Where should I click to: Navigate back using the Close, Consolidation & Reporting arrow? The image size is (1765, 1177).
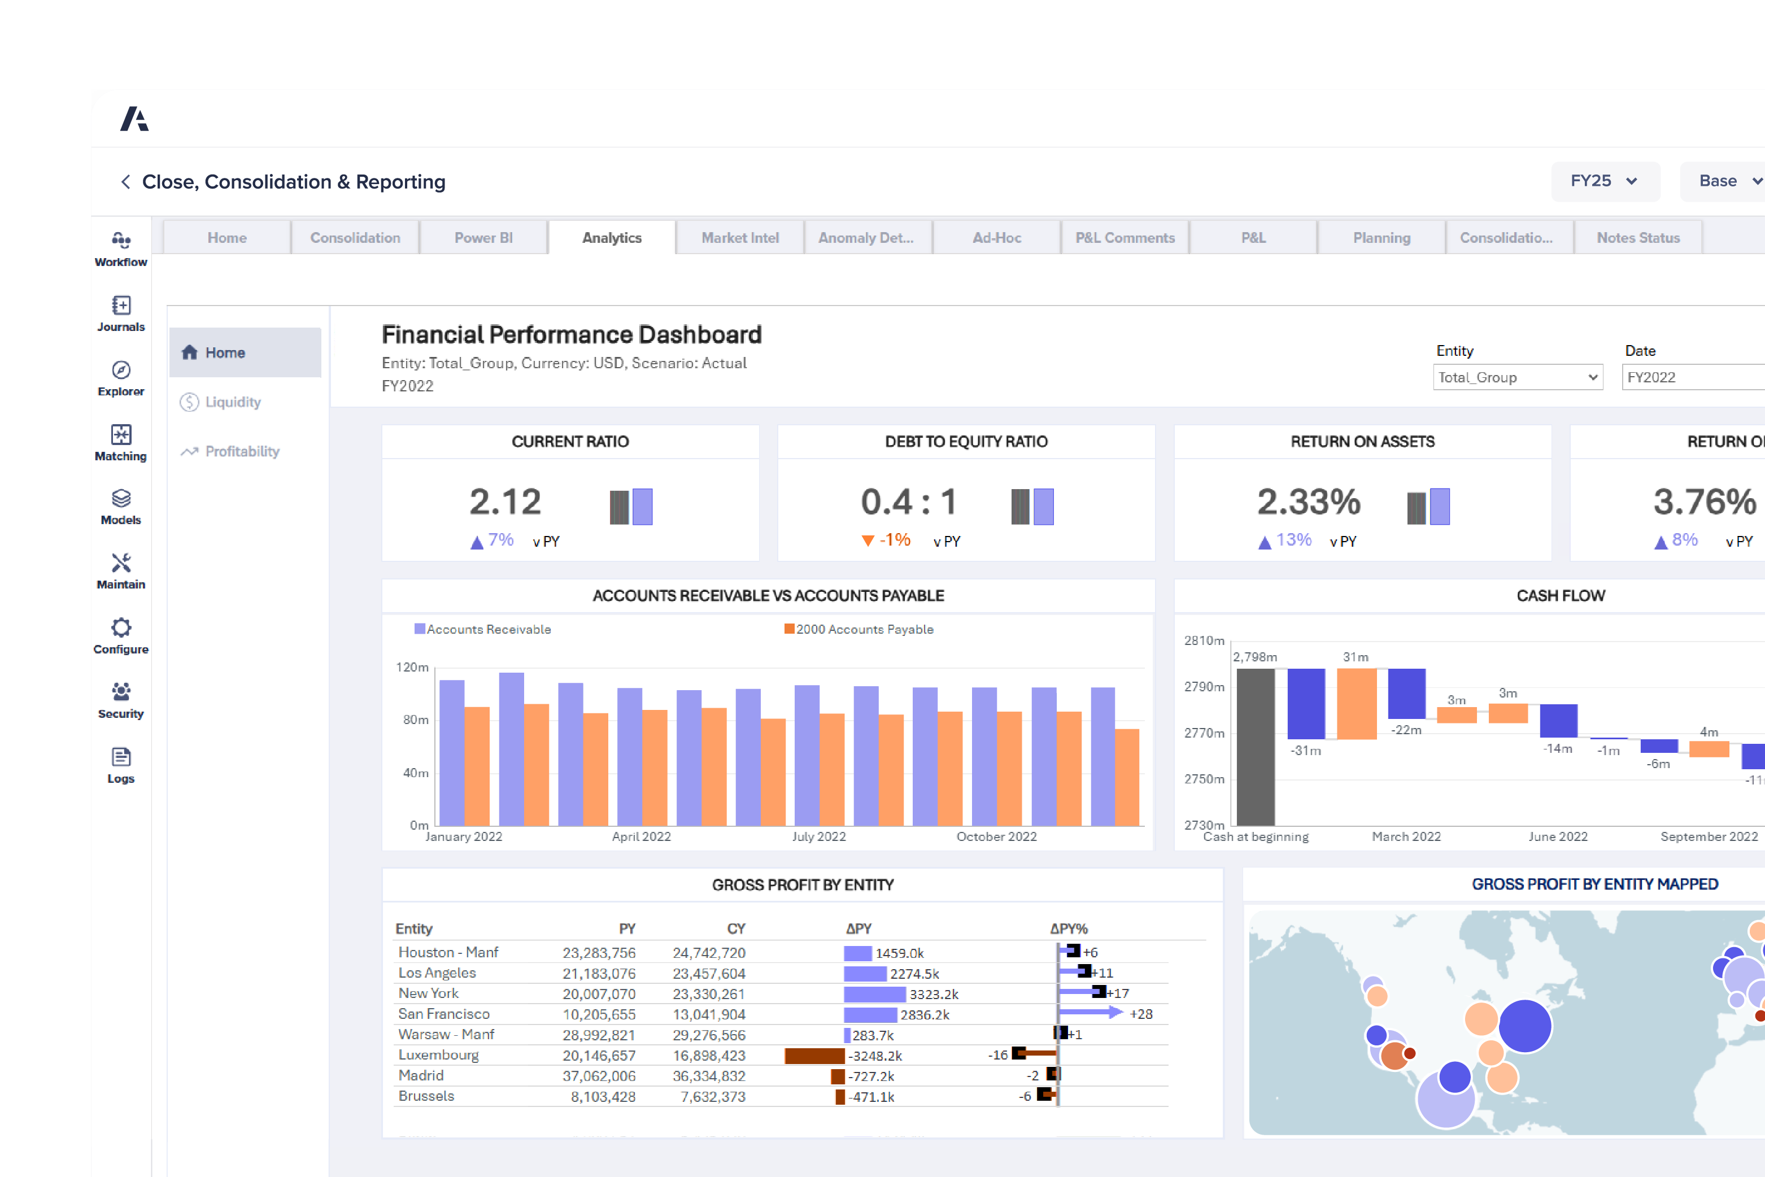(x=125, y=182)
